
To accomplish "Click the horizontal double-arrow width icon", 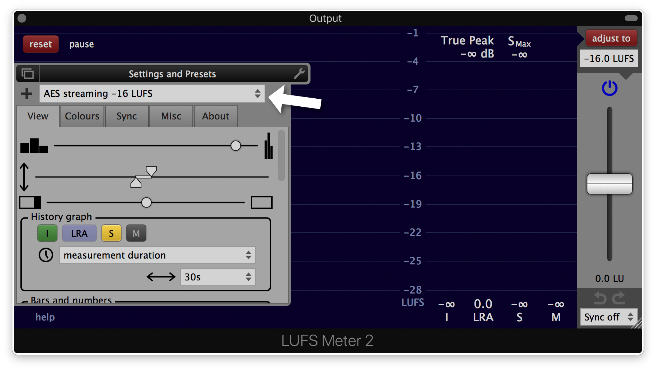I will point(161,277).
